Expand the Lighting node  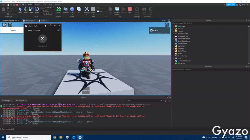173,31
